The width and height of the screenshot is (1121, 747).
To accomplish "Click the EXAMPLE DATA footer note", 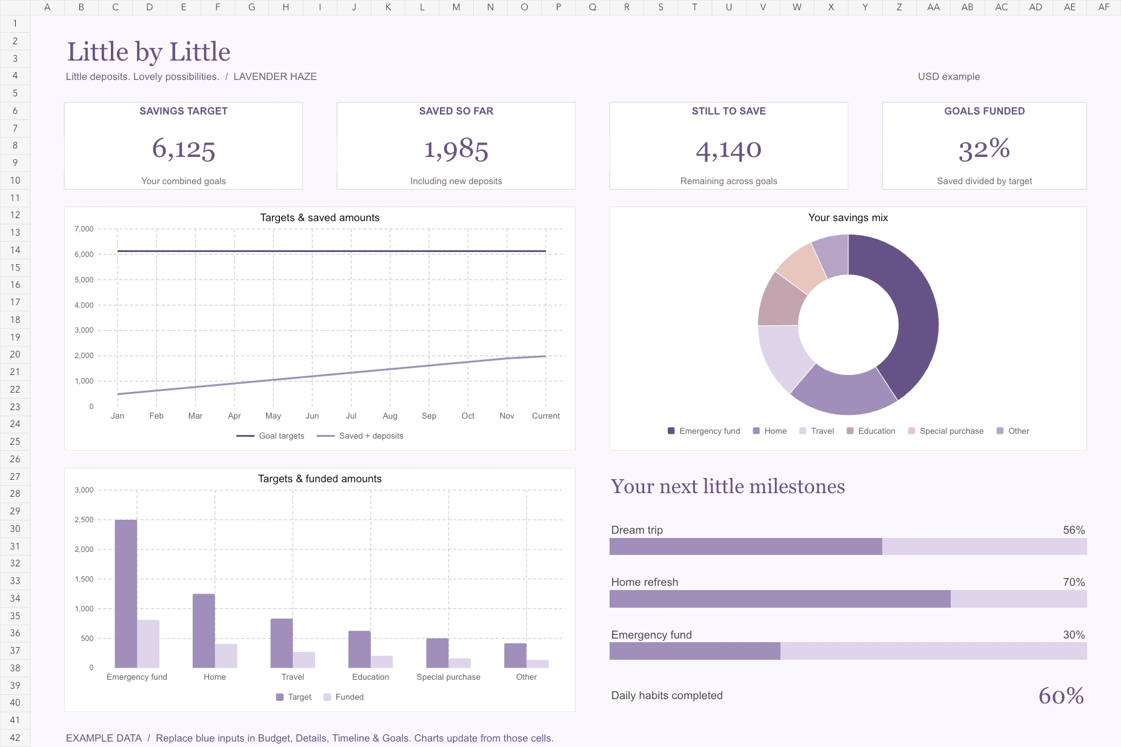I will pyautogui.click(x=310, y=738).
